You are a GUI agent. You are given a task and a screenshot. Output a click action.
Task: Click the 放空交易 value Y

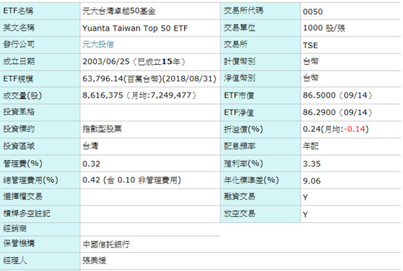(305, 214)
